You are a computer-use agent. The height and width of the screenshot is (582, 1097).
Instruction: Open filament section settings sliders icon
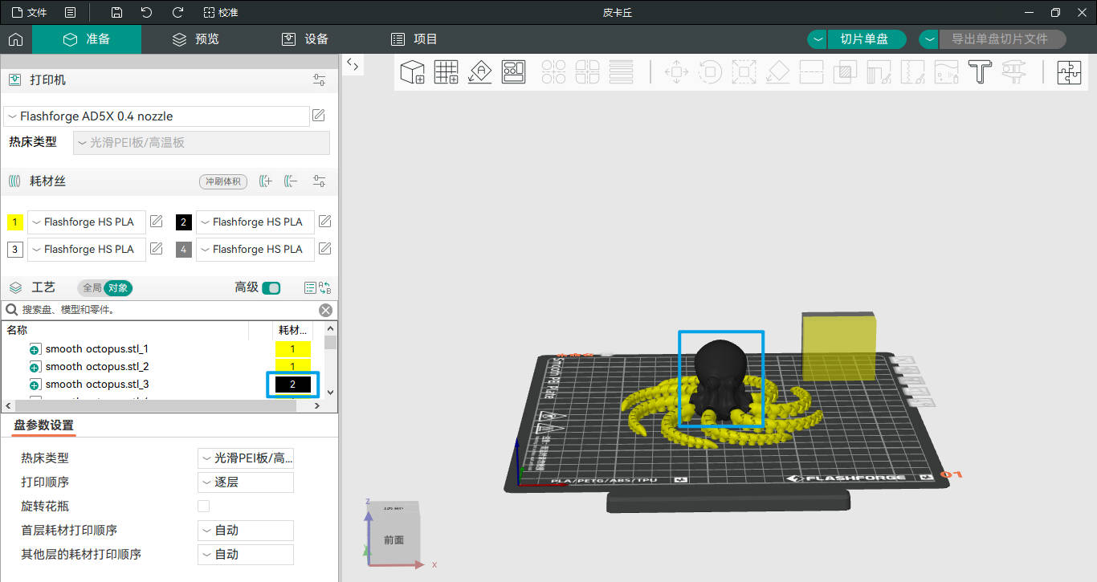point(320,181)
